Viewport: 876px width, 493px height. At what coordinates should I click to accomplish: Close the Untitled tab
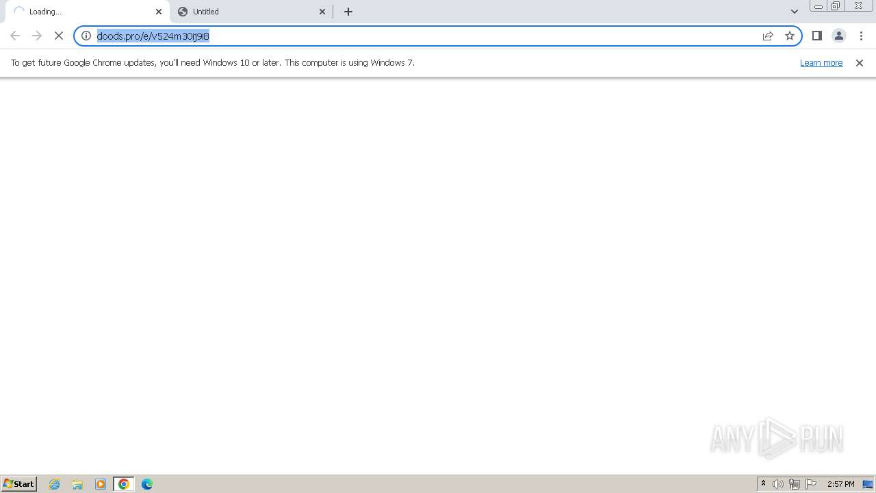click(x=322, y=12)
